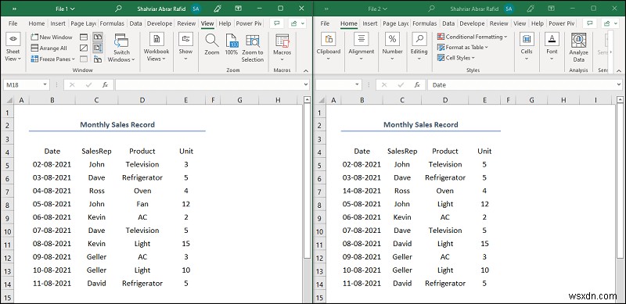The width and height of the screenshot is (626, 304).
Task: Click the File 1 formula bar input
Action: pos(209,84)
